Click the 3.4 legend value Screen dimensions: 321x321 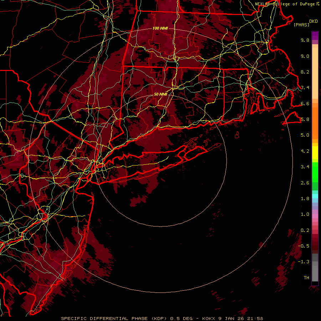click(305, 167)
